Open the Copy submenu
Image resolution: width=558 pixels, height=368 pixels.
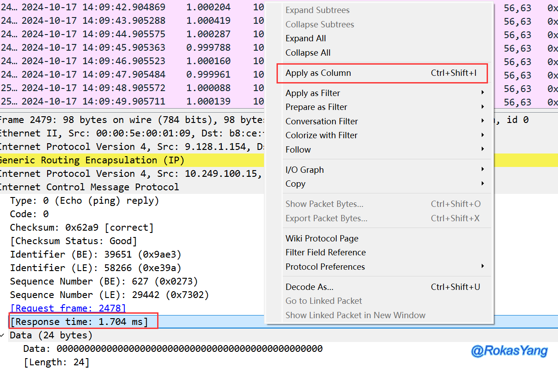coord(295,184)
